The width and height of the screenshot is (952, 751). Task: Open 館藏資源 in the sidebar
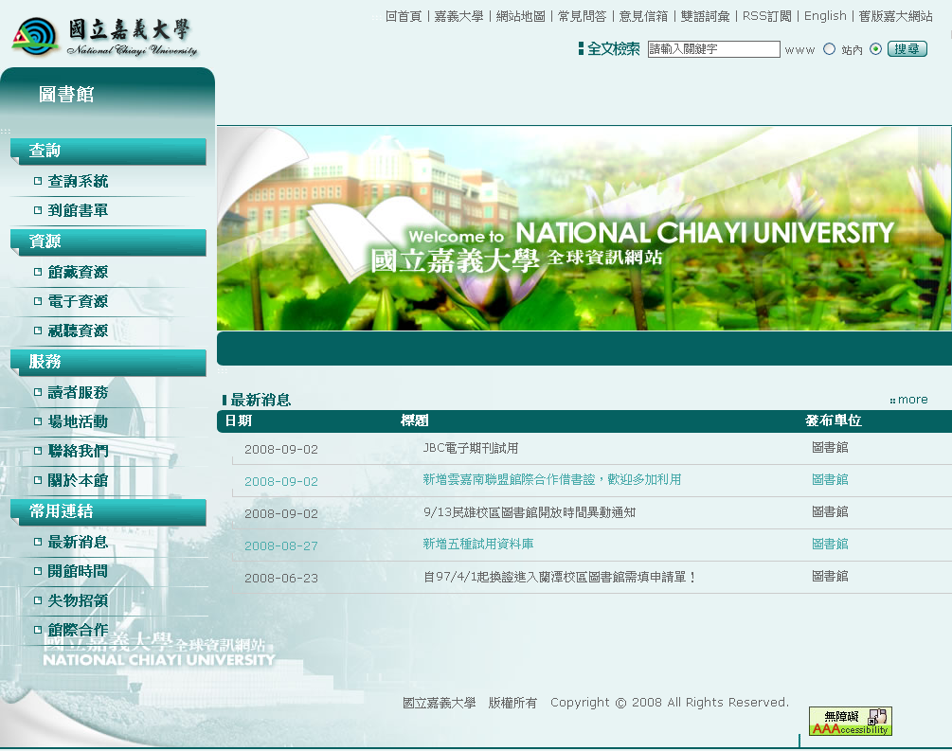[78, 272]
